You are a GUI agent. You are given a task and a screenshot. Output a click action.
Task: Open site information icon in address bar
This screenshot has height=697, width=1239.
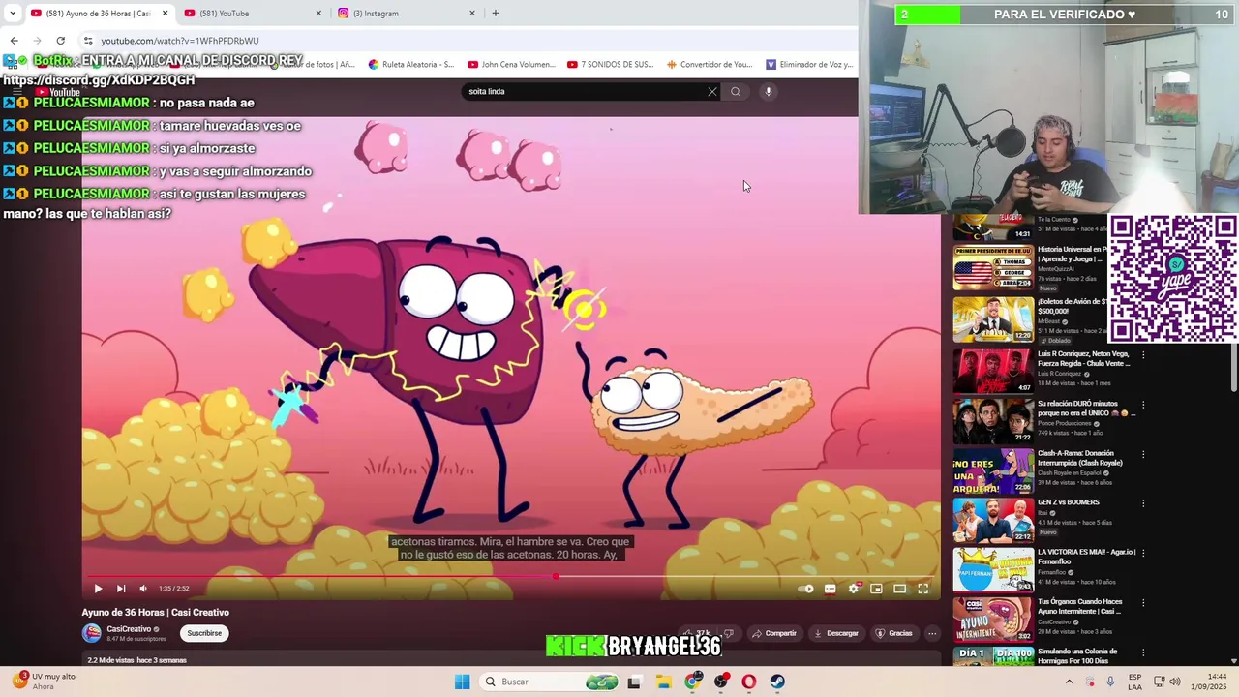click(x=88, y=41)
